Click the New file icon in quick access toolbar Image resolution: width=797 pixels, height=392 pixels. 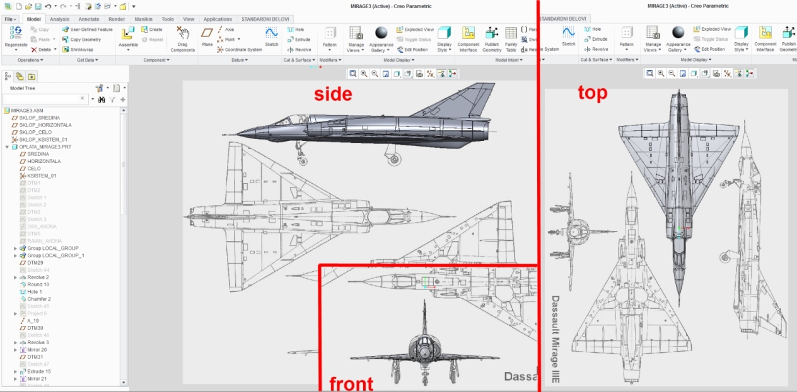tap(19, 6)
